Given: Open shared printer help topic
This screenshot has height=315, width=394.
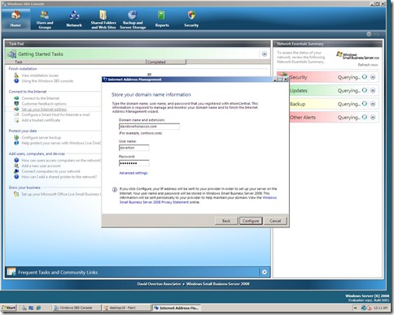Looking at the screenshot, I should [59, 177].
